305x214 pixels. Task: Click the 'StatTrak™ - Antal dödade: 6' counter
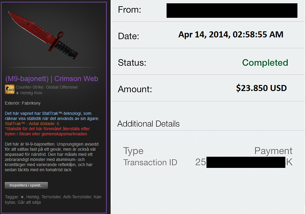(x=32, y=124)
